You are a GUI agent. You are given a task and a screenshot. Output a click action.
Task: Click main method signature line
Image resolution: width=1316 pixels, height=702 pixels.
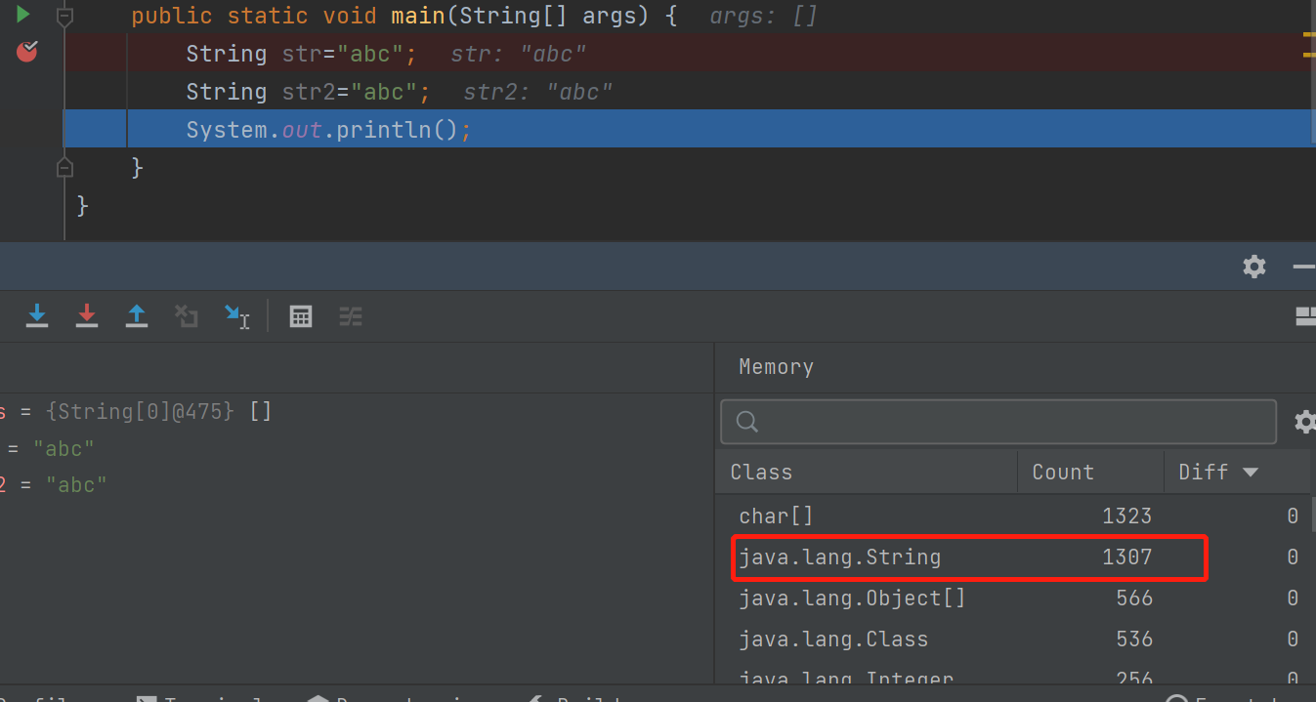click(x=404, y=17)
